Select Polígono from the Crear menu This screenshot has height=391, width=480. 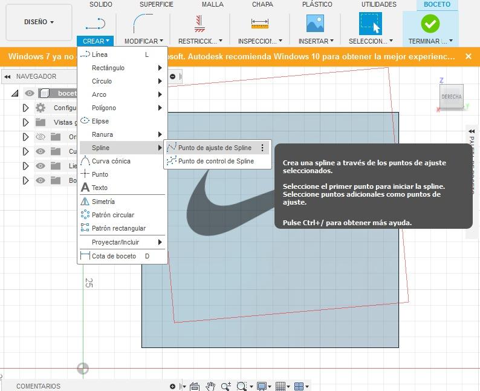[122, 108]
